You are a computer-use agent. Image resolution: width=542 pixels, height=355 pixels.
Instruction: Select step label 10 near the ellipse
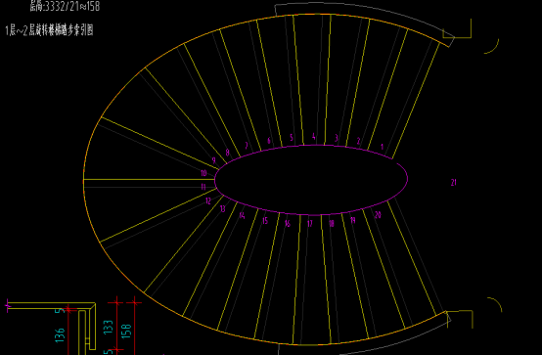pos(203,173)
